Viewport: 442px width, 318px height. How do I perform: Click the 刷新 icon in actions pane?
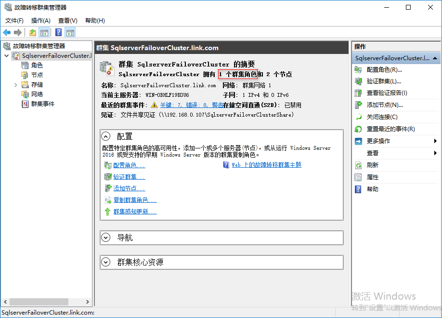[358, 165]
